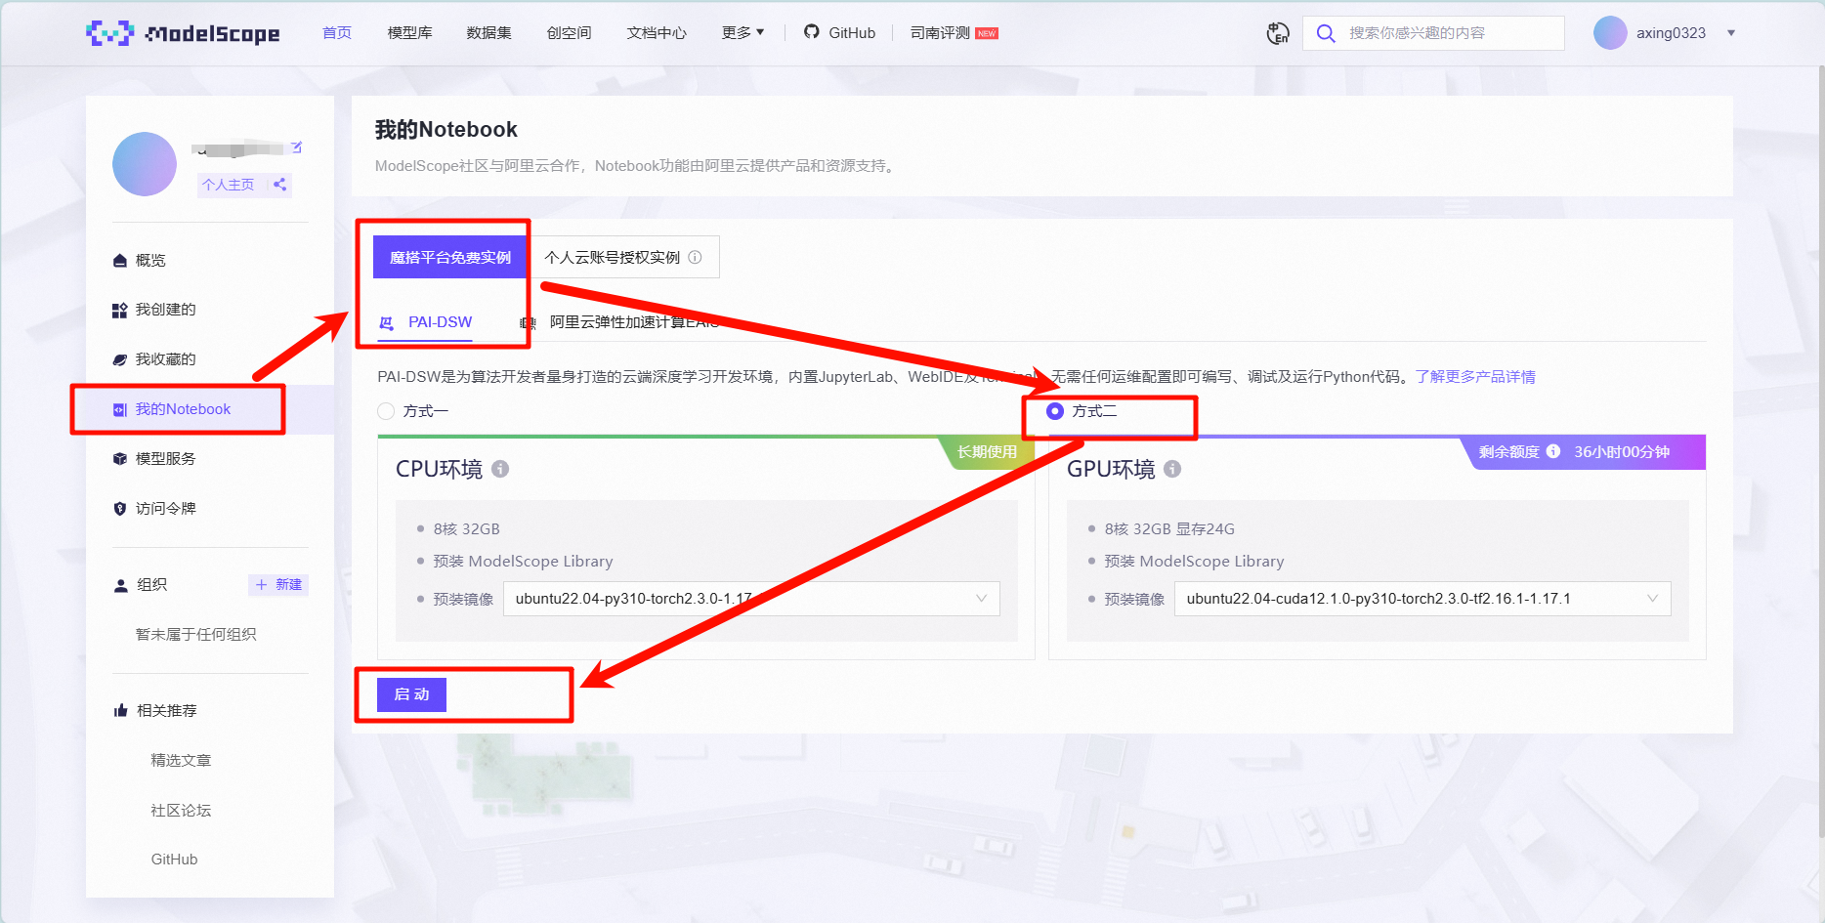1825x923 pixels.
Task: Click the 新建 organization button
Action: (x=278, y=585)
